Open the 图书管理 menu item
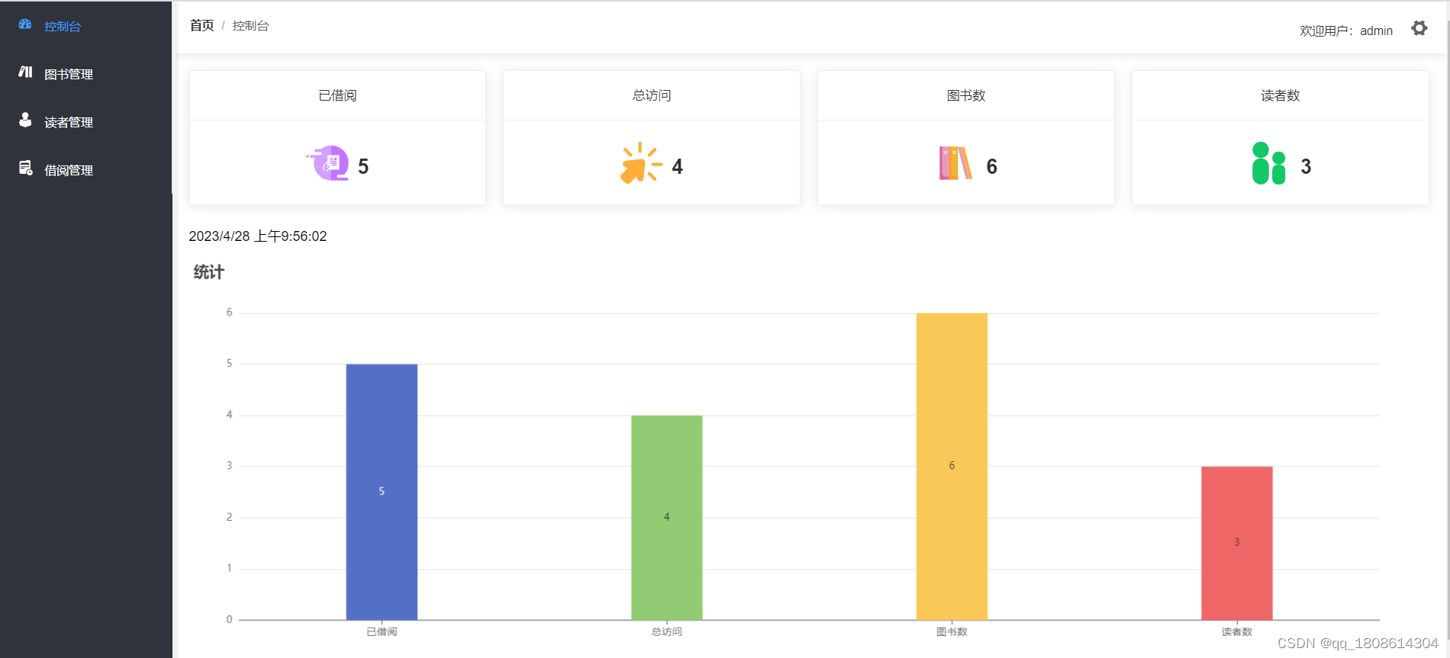Screen dimensions: 1450x658 click(x=69, y=74)
